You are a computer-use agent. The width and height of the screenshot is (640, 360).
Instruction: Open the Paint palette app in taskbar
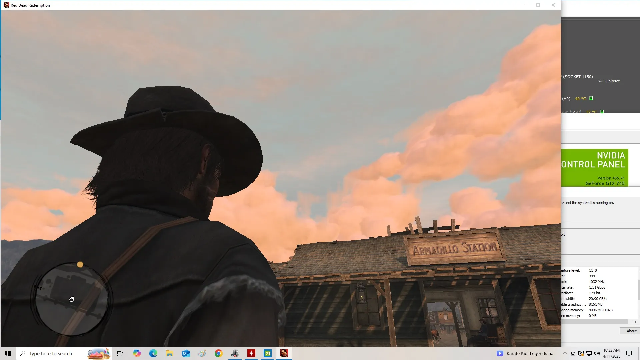(x=202, y=353)
